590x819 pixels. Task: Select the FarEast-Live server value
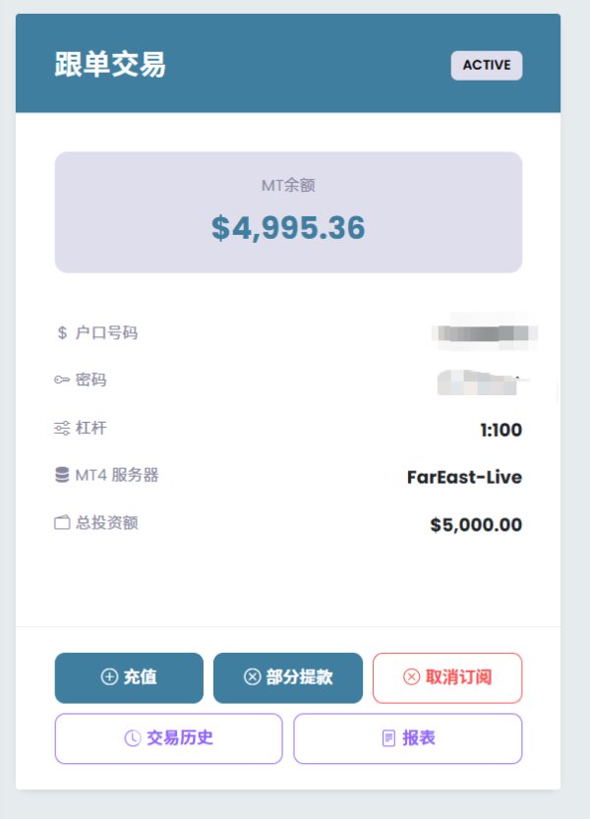464,478
